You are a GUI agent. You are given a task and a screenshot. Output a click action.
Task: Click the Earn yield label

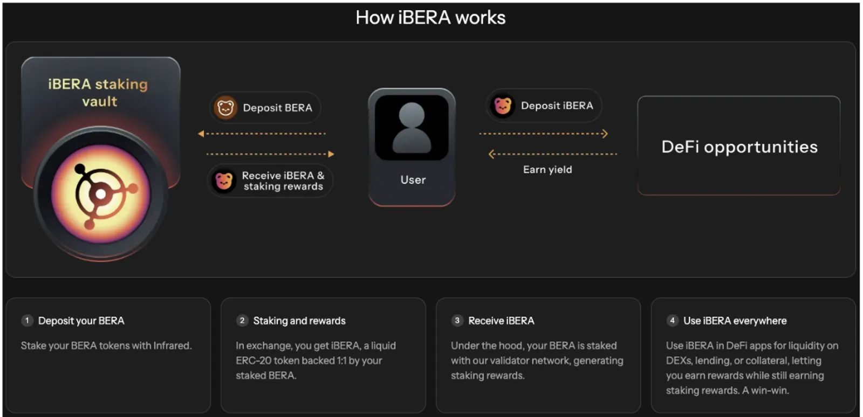(547, 170)
